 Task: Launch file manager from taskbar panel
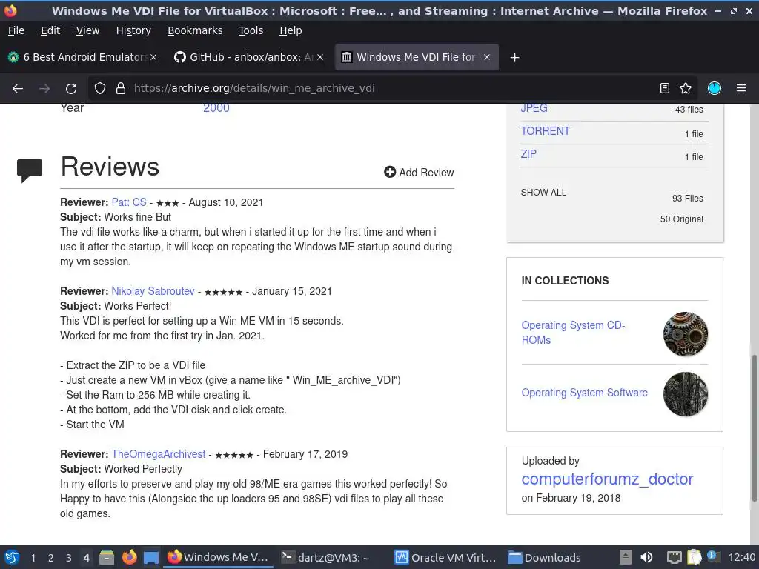pos(107,557)
